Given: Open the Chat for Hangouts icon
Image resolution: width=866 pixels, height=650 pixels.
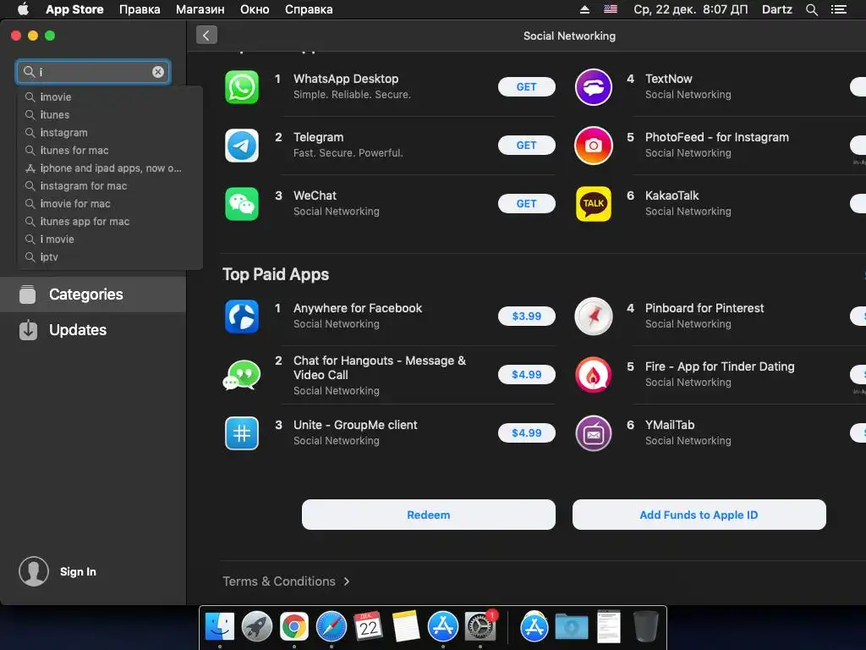Looking at the screenshot, I should point(241,375).
